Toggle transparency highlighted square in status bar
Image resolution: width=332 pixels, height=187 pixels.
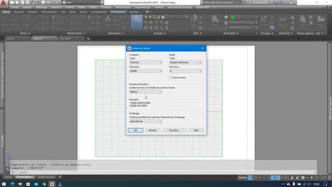tap(278, 178)
